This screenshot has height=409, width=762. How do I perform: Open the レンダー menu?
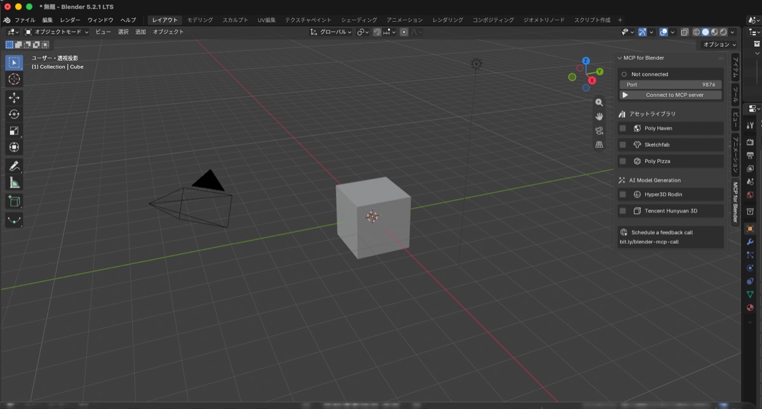(70, 20)
